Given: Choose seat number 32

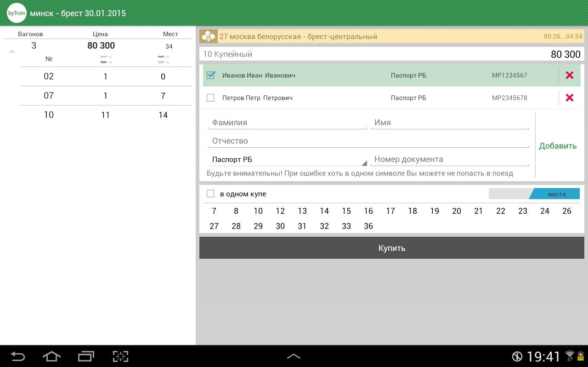Looking at the screenshot, I should point(324,226).
